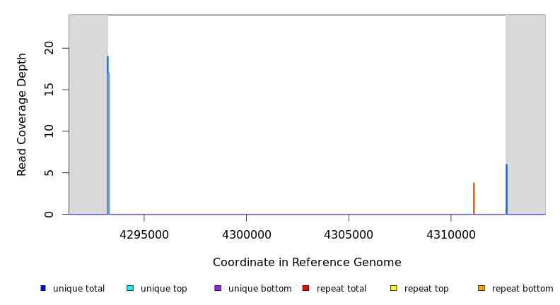The image size is (560, 305).
Task: Click the purple unique bottom legend swatch
Action: (218, 288)
